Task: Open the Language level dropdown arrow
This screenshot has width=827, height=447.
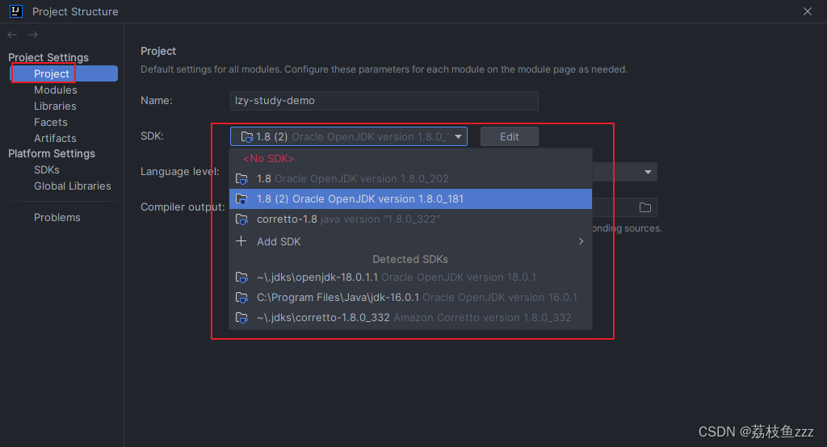Action: [x=648, y=172]
